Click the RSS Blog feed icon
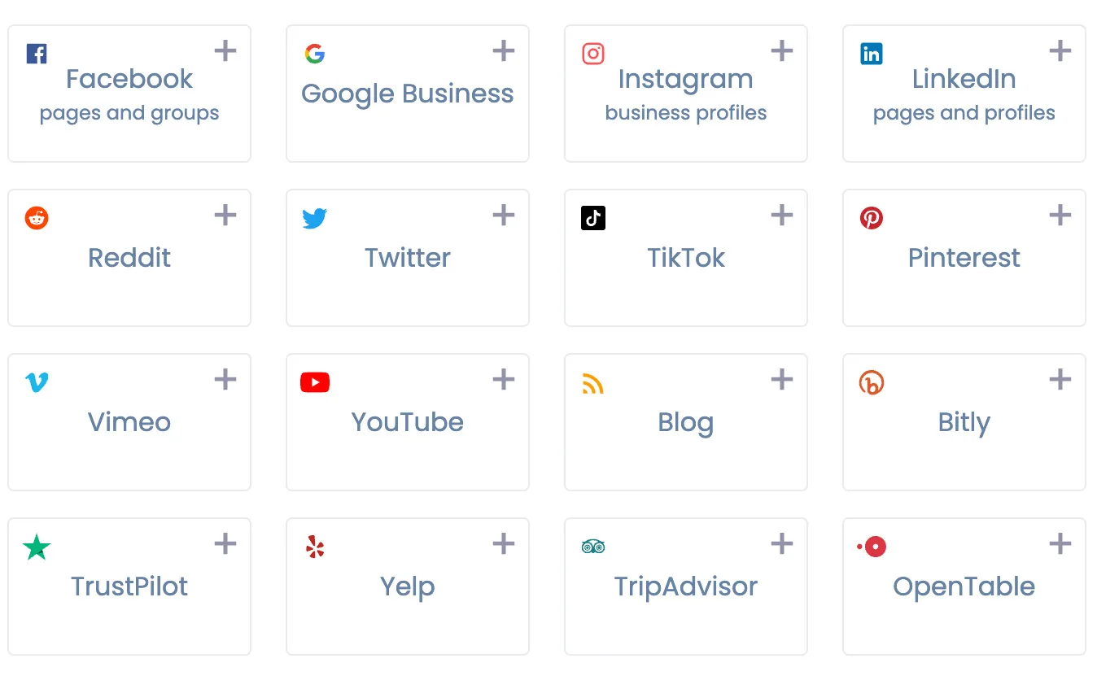This screenshot has height=680, width=1097. click(x=593, y=381)
